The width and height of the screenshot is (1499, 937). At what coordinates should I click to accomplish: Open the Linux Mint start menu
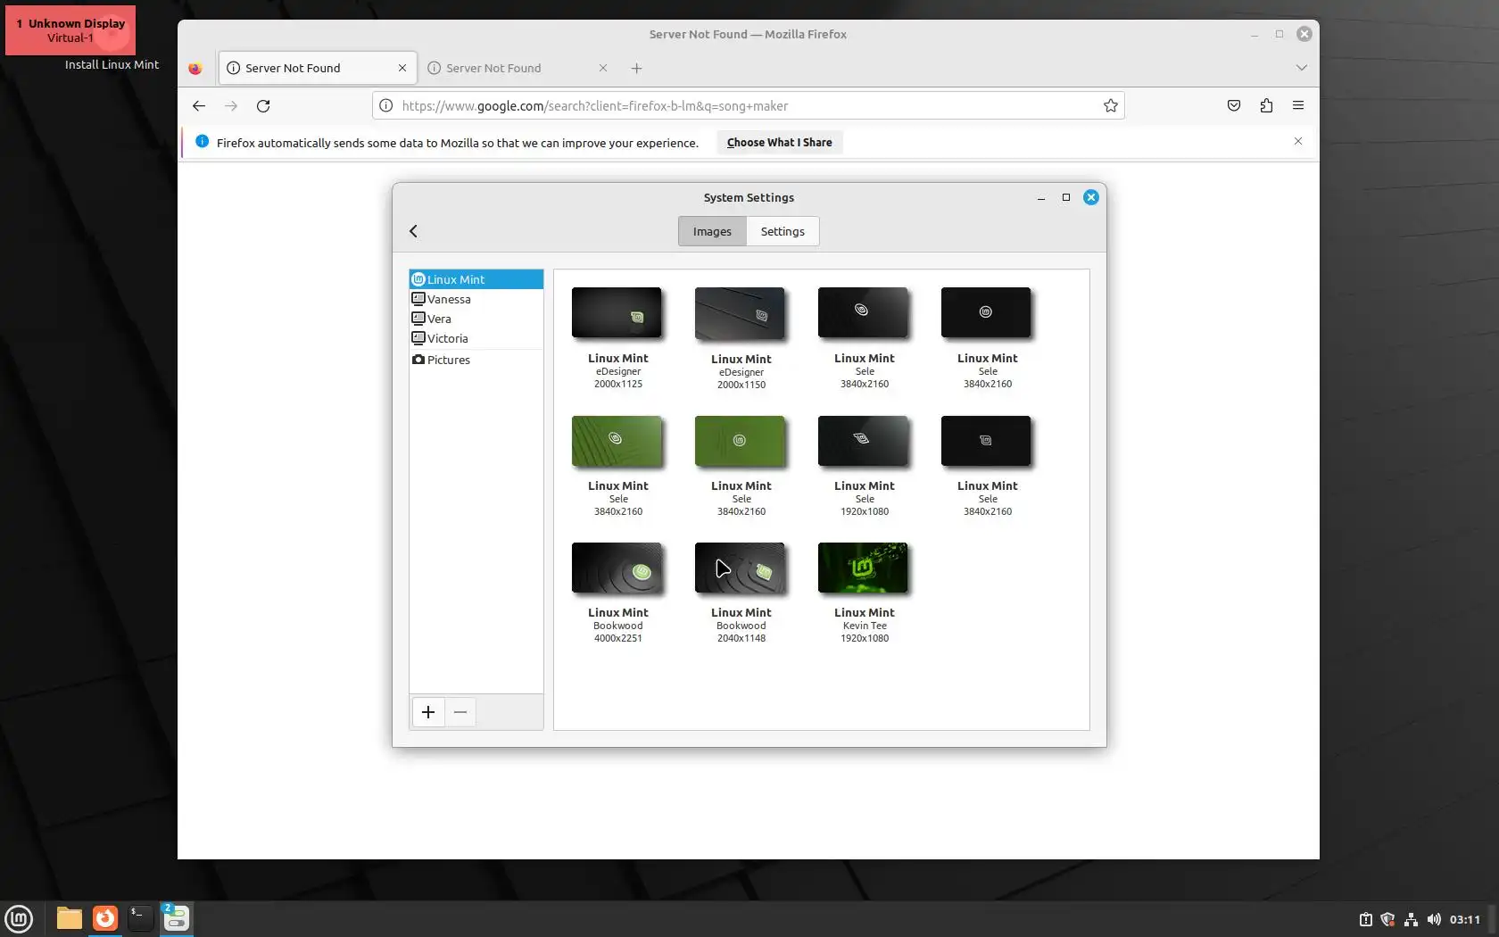coord(19,918)
